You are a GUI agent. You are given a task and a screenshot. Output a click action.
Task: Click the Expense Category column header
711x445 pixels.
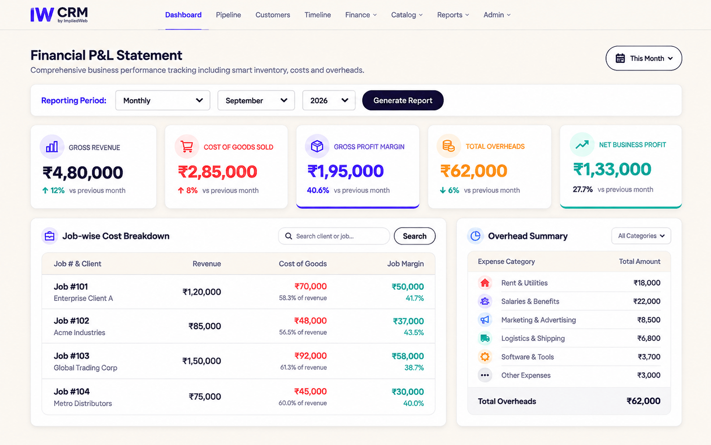pos(506,262)
